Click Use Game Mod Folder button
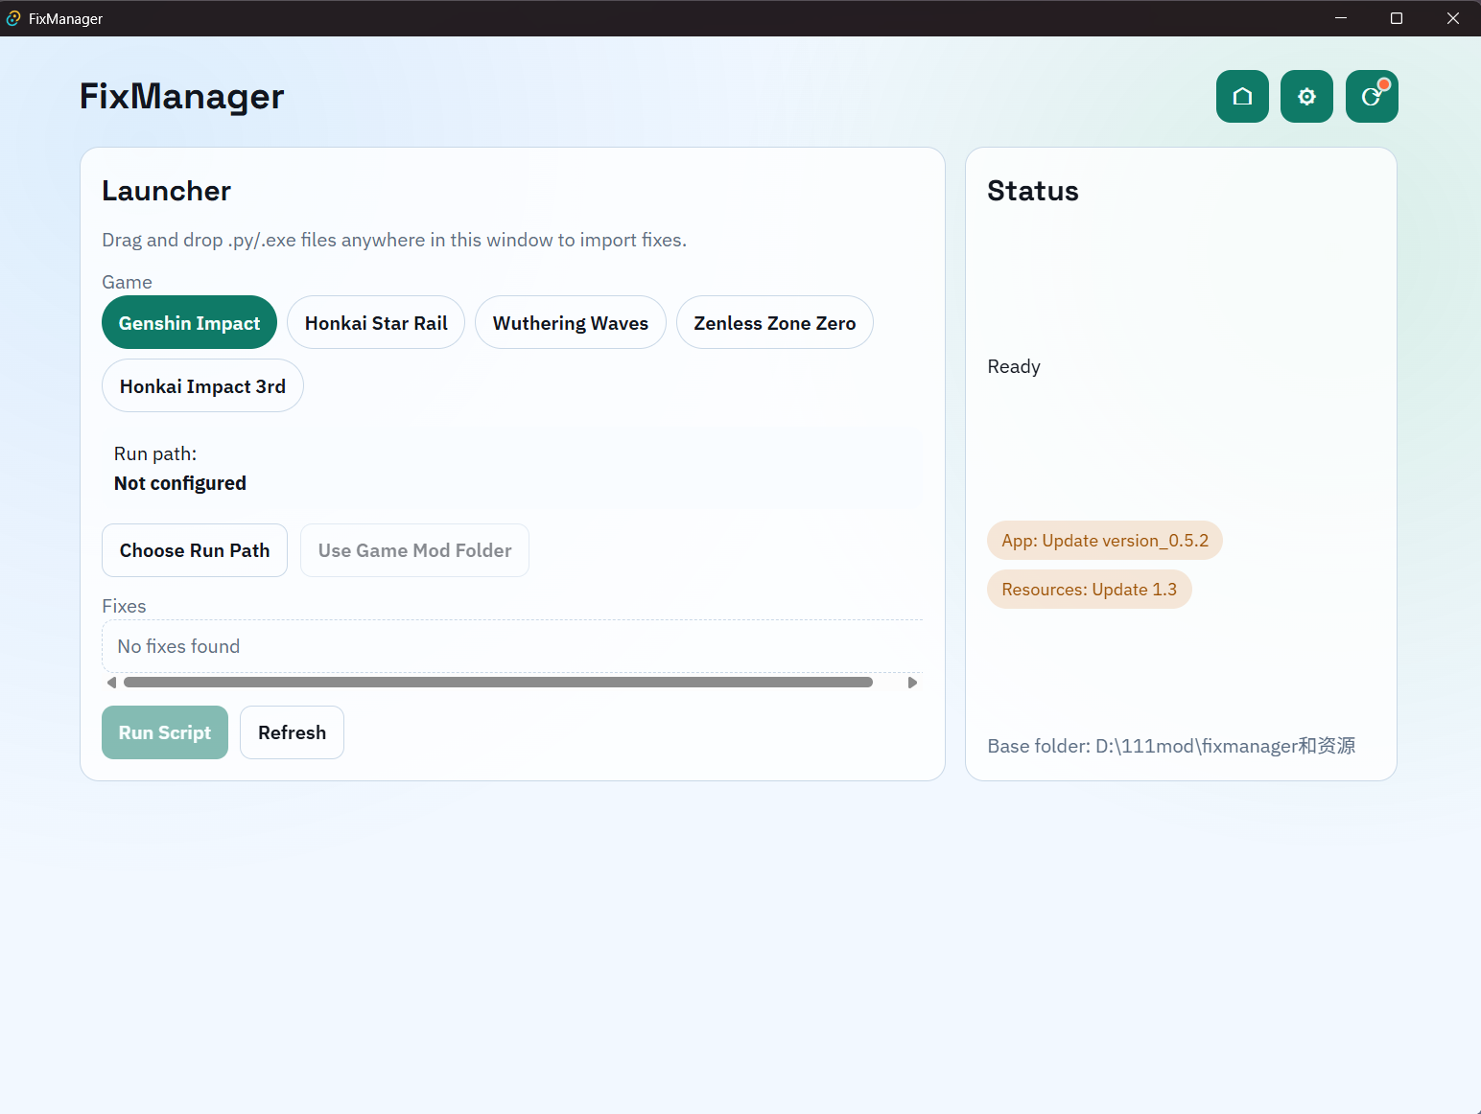Screen dimensions: 1481x1114 click(x=414, y=550)
